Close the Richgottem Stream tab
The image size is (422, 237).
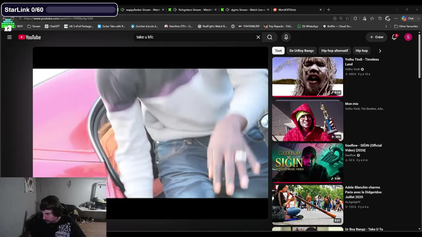[x=216, y=10]
